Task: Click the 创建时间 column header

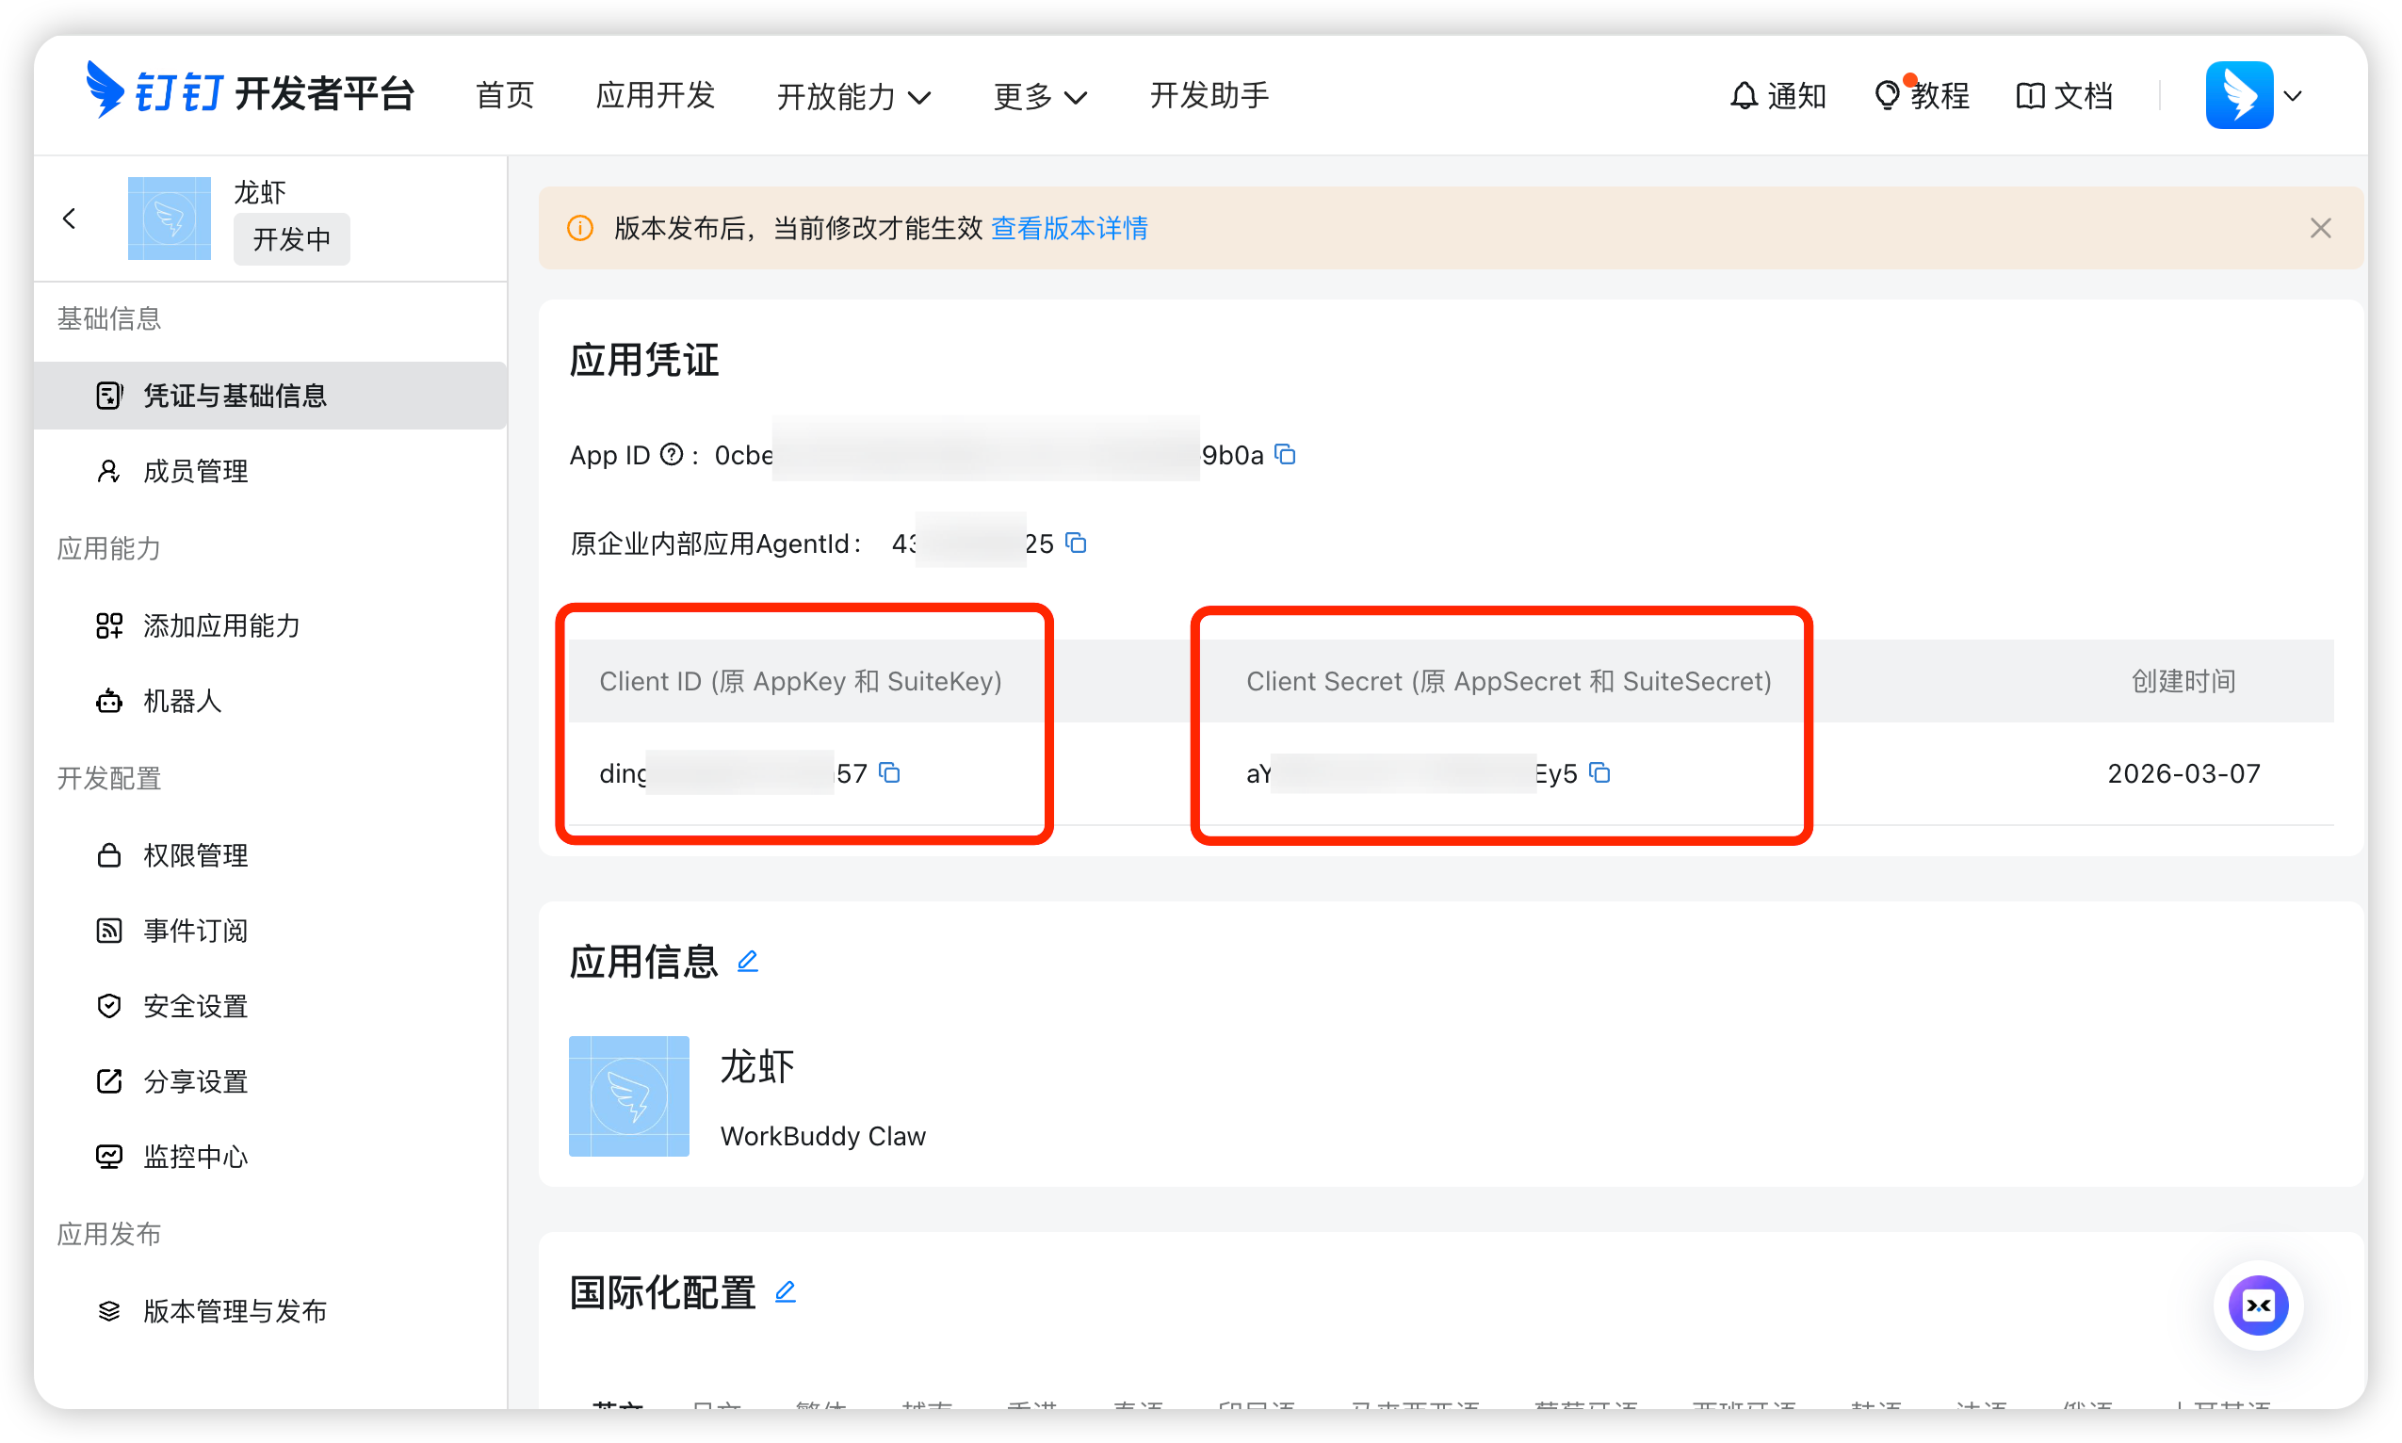Action: point(2184,682)
